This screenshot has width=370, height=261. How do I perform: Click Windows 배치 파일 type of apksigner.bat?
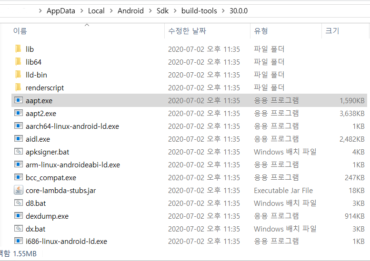[285, 152]
